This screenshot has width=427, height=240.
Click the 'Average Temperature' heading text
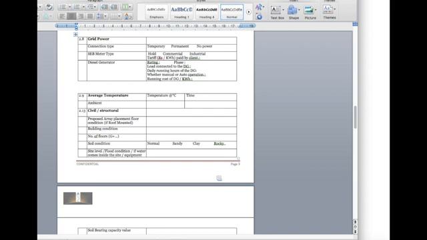(x=108, y=95)
